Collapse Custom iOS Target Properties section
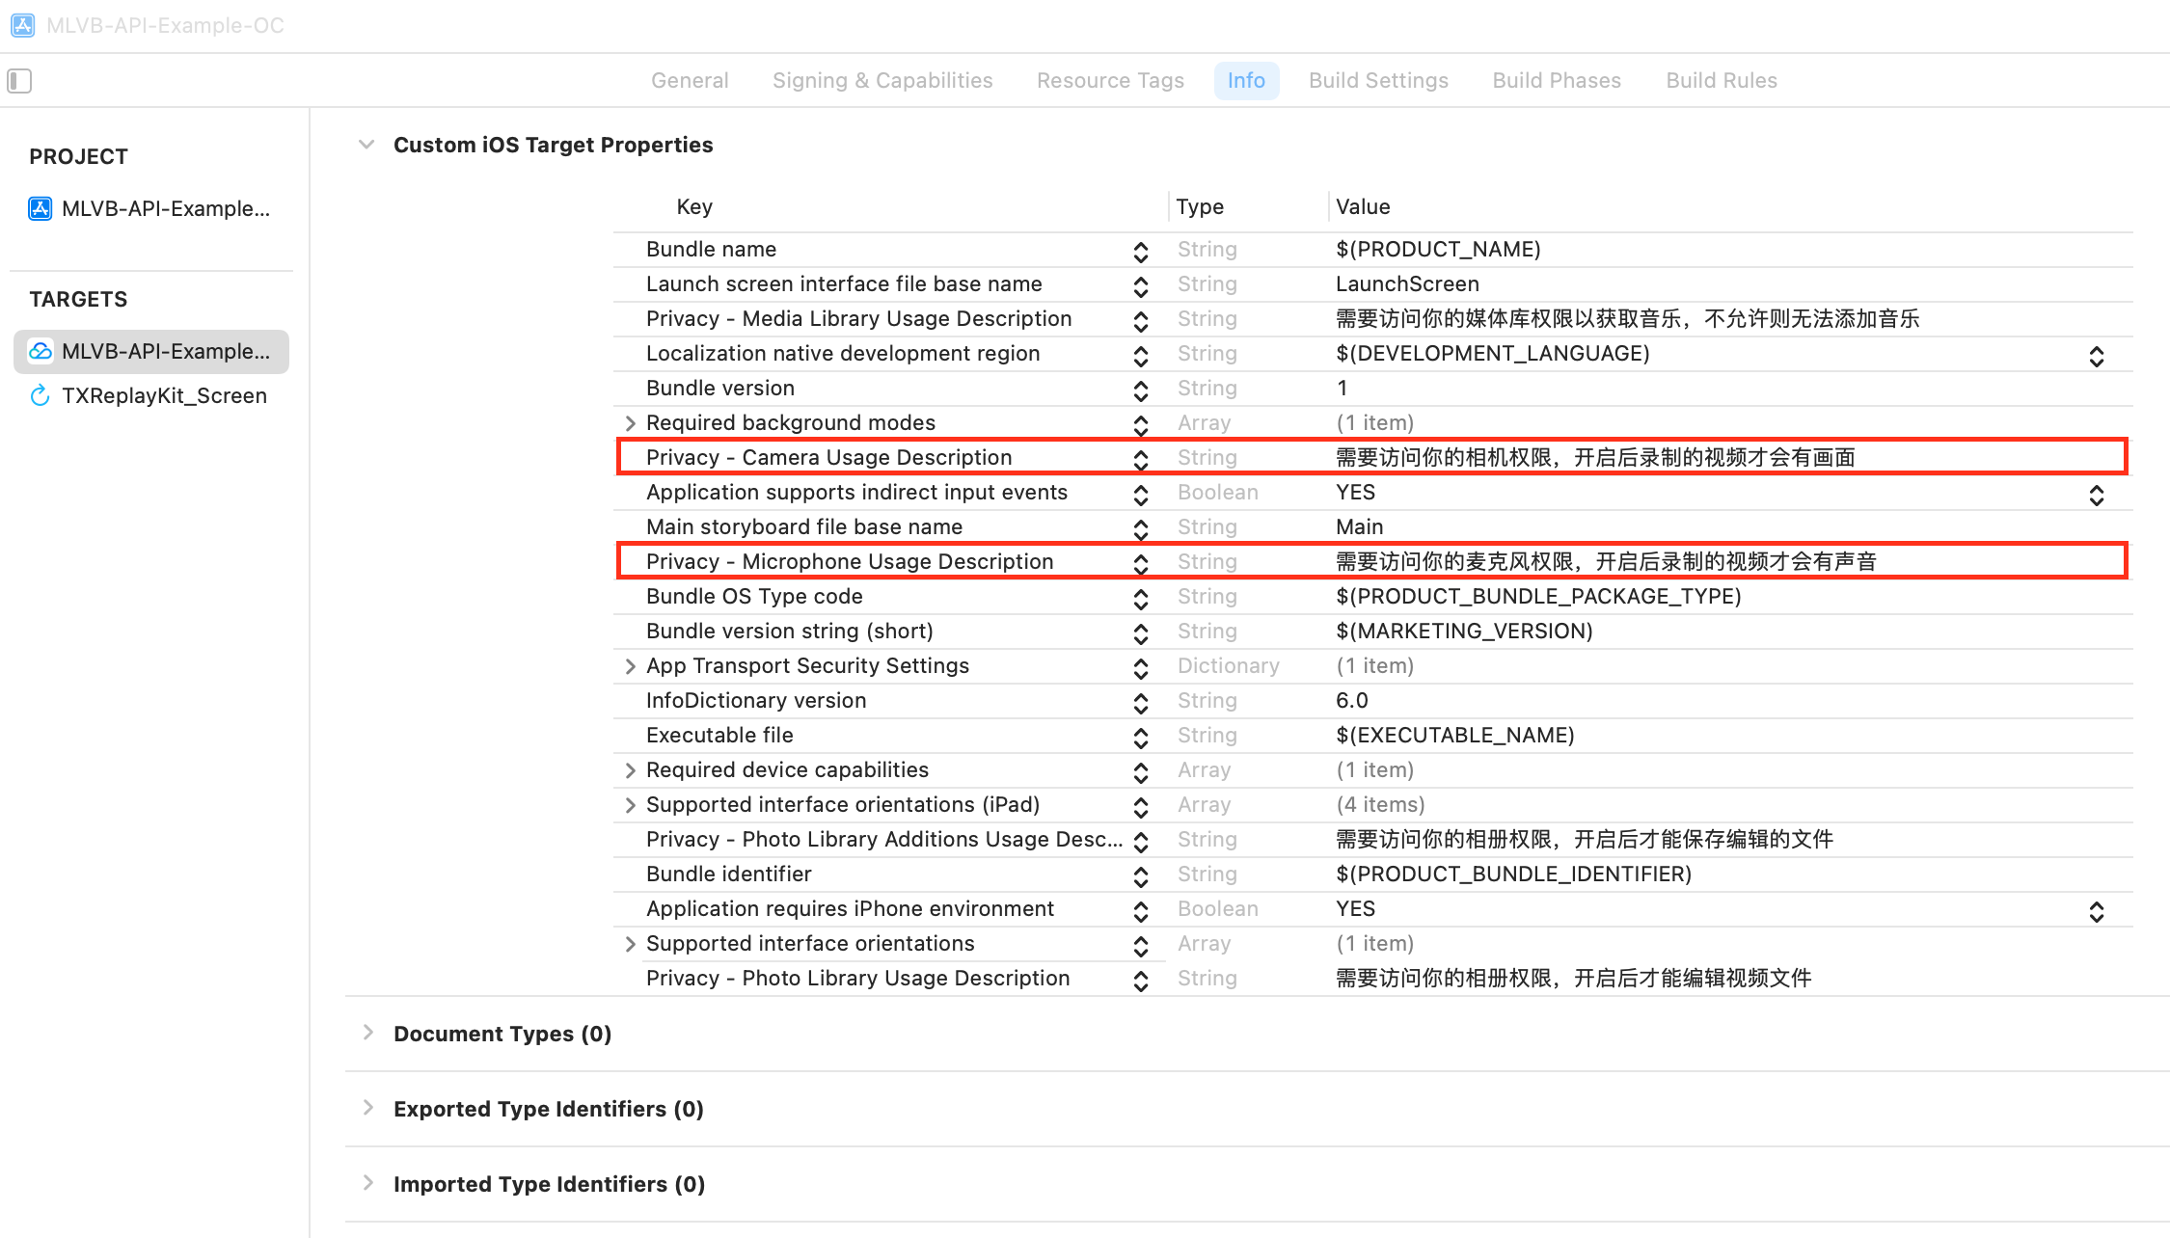Image resolution: width=2170 pixels, height=1238 pixels. (x=366, y=145)
